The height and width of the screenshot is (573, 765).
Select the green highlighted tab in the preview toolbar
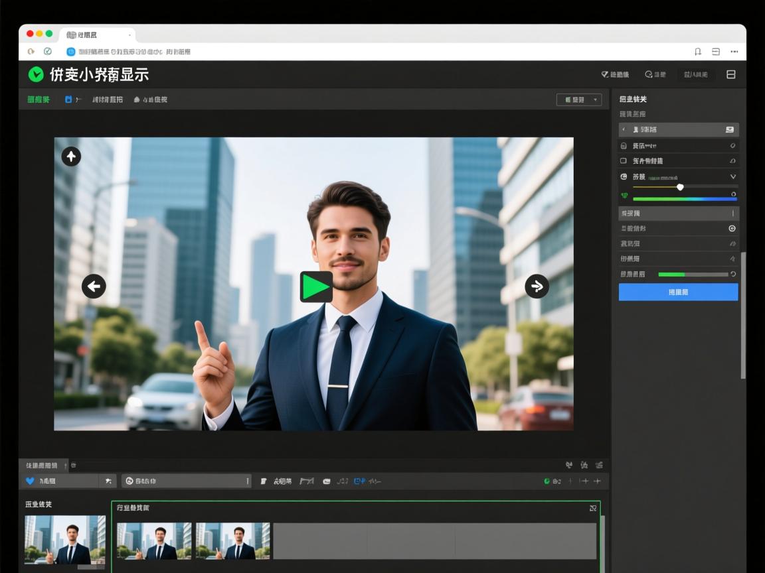pos(38,99)
